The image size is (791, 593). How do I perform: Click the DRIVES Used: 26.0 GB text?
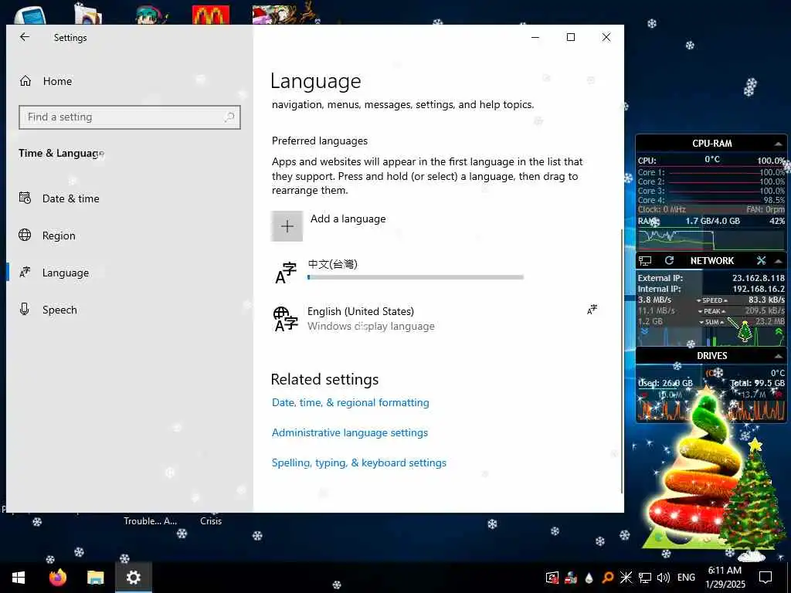(x=665, y=383)
